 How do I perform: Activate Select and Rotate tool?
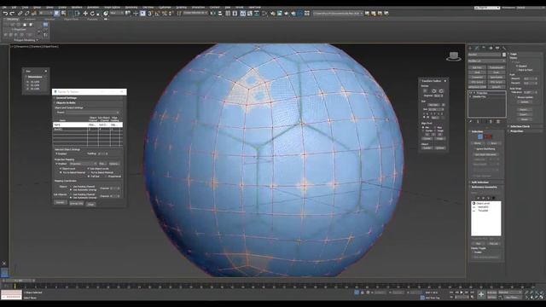[x=92, y=14]
